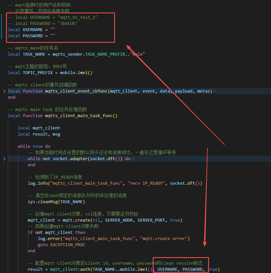Click the ellipsis after socket.adapter(socket.dft()) do

133,159
